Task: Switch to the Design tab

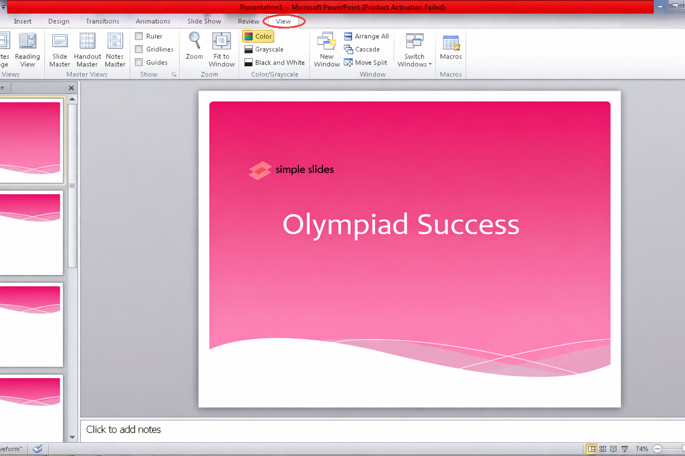Action: click(x=59, y=21)
